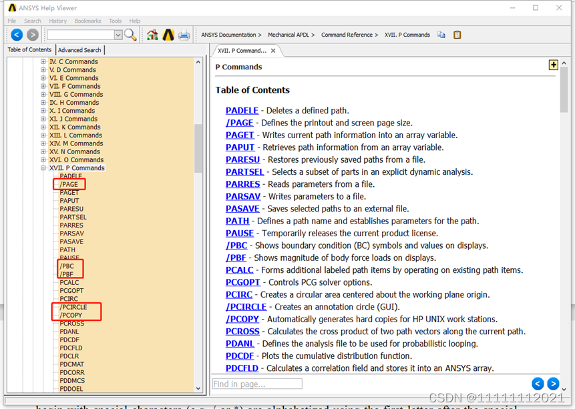Open the /PCIRCLE command link

pyautogui.click(x=246, y=307)
